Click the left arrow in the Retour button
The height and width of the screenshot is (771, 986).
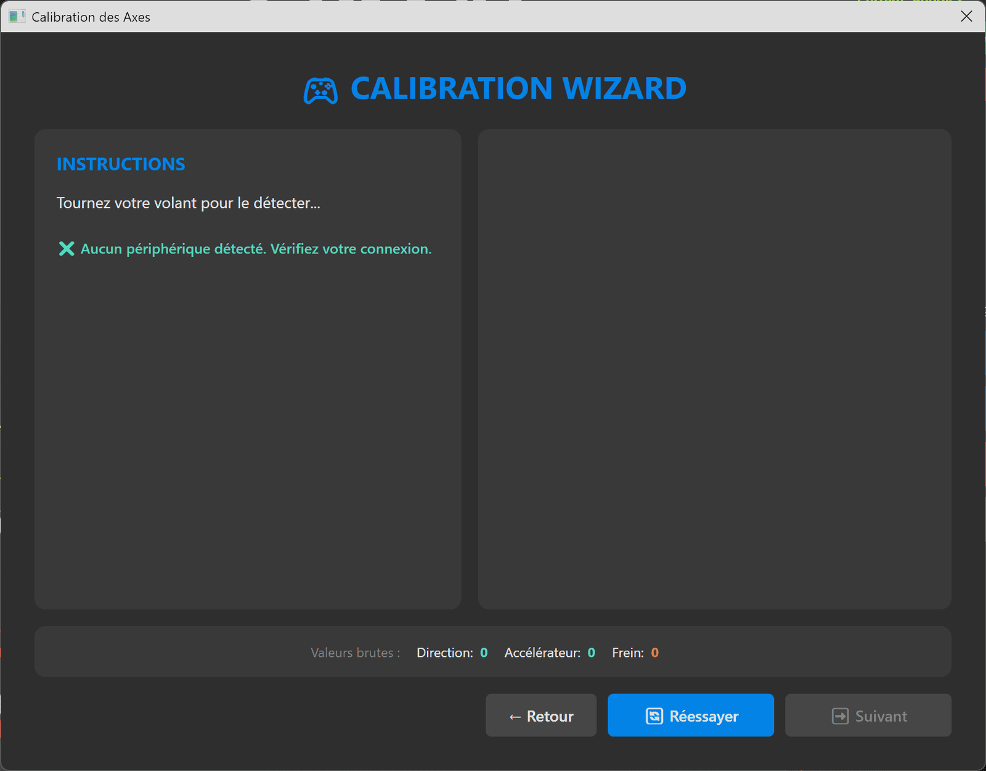[x=515, y=716]
